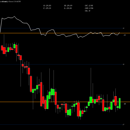This screenshot has width=130, height=130.
Task: Click the "OL: 0" reading
Action: click(x=87, y=11)
